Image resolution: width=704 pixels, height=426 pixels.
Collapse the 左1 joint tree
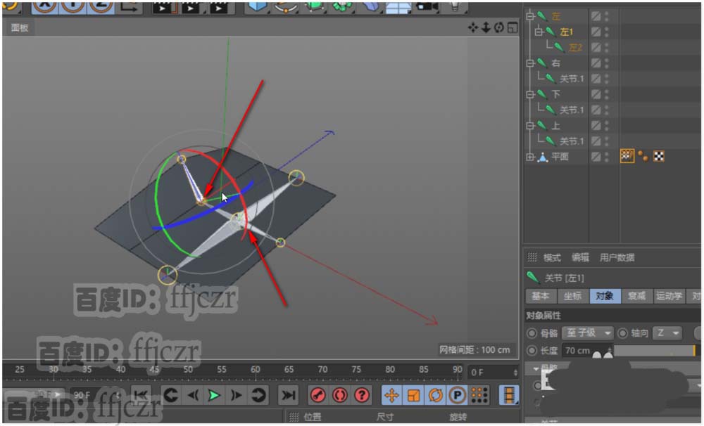click(x=539, y=32)
